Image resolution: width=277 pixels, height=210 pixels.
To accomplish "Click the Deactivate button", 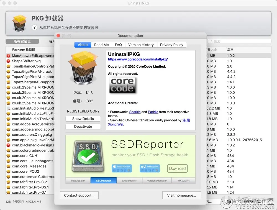I will pos(83,126).
